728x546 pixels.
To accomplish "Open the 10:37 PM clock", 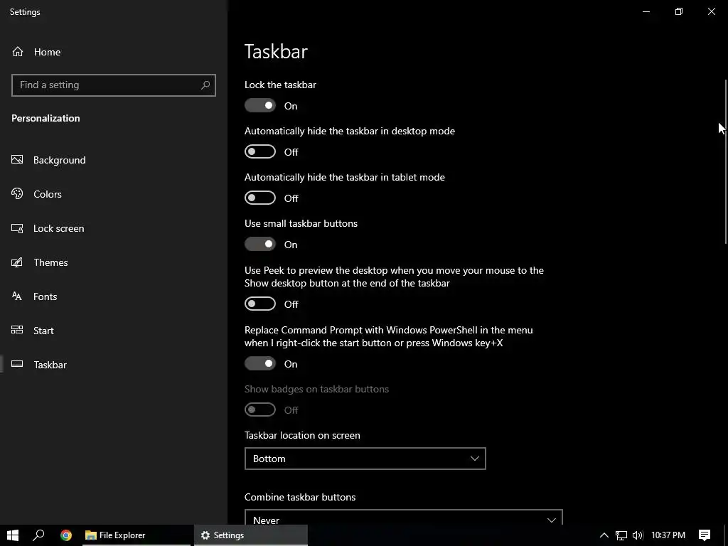I will pos(668,535).
